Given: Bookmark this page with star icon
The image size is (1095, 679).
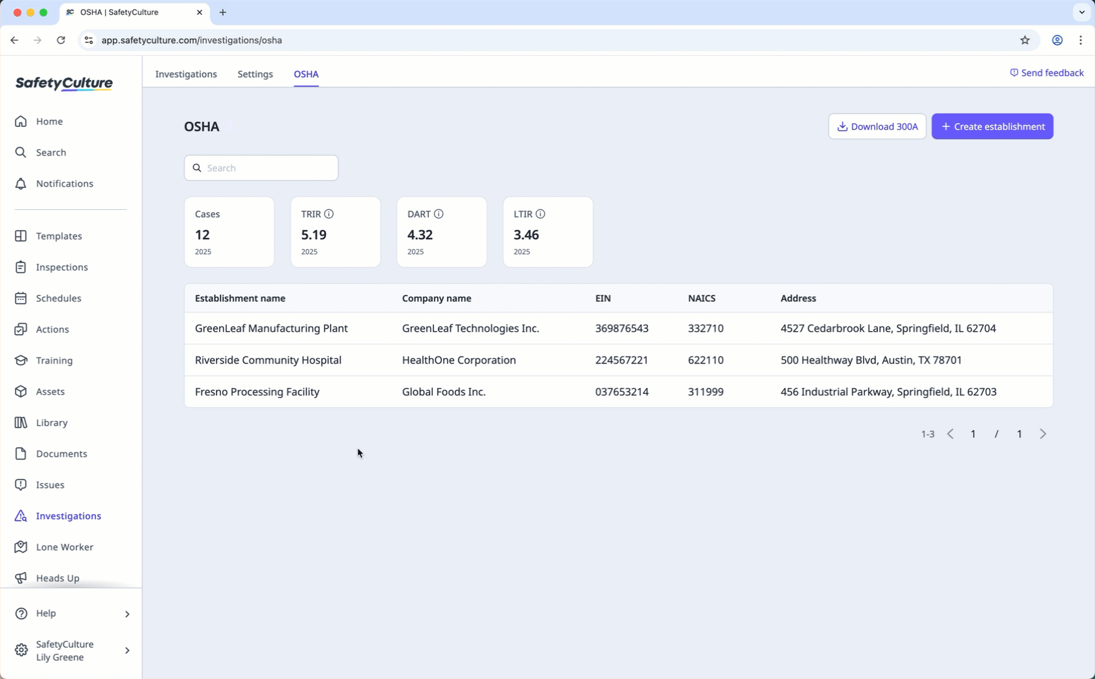Looking at the screenshot, I should 1025,40.
